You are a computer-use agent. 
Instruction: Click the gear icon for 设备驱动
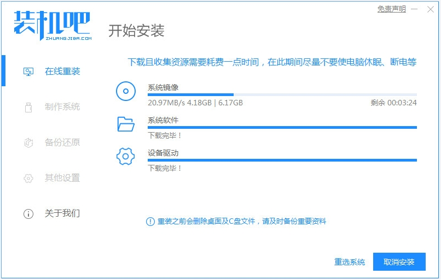coord(126,157)
